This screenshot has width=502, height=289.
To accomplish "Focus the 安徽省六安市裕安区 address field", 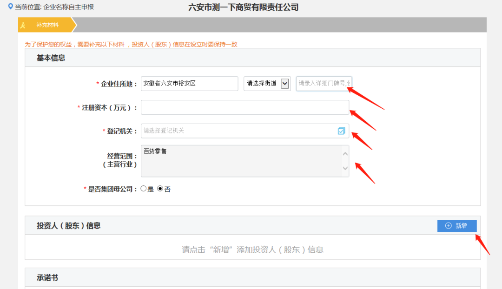I will pos(189,84).
